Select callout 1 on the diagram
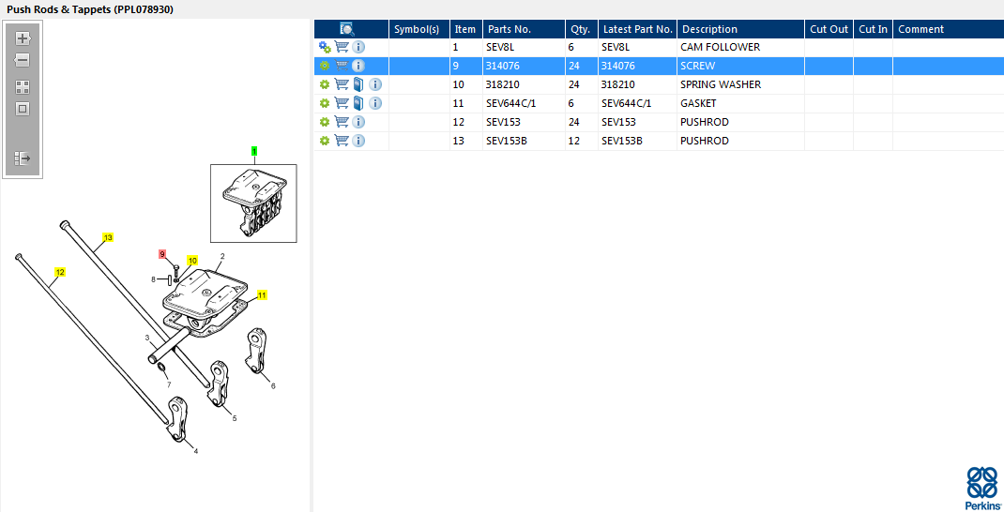The width and height of the screenshot is (1004, 512). coord(254,152)
